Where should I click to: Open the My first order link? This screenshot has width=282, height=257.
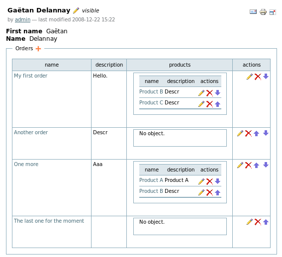pyautogui.click(x=30, y=76)
